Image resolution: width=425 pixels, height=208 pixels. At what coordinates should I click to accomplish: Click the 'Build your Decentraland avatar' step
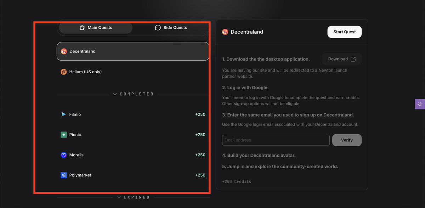259,155
